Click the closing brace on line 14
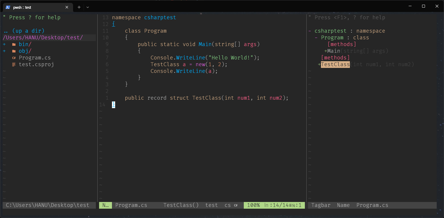The width and height of the screenshot is (444, 218). pyautogui.click(x=113, y=105)
